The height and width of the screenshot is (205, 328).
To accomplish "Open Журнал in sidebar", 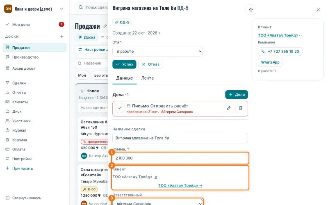I will [34, 130].
